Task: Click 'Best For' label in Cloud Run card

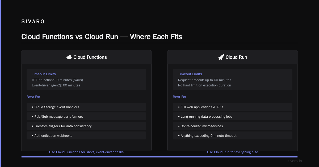Action: (180, 97)
